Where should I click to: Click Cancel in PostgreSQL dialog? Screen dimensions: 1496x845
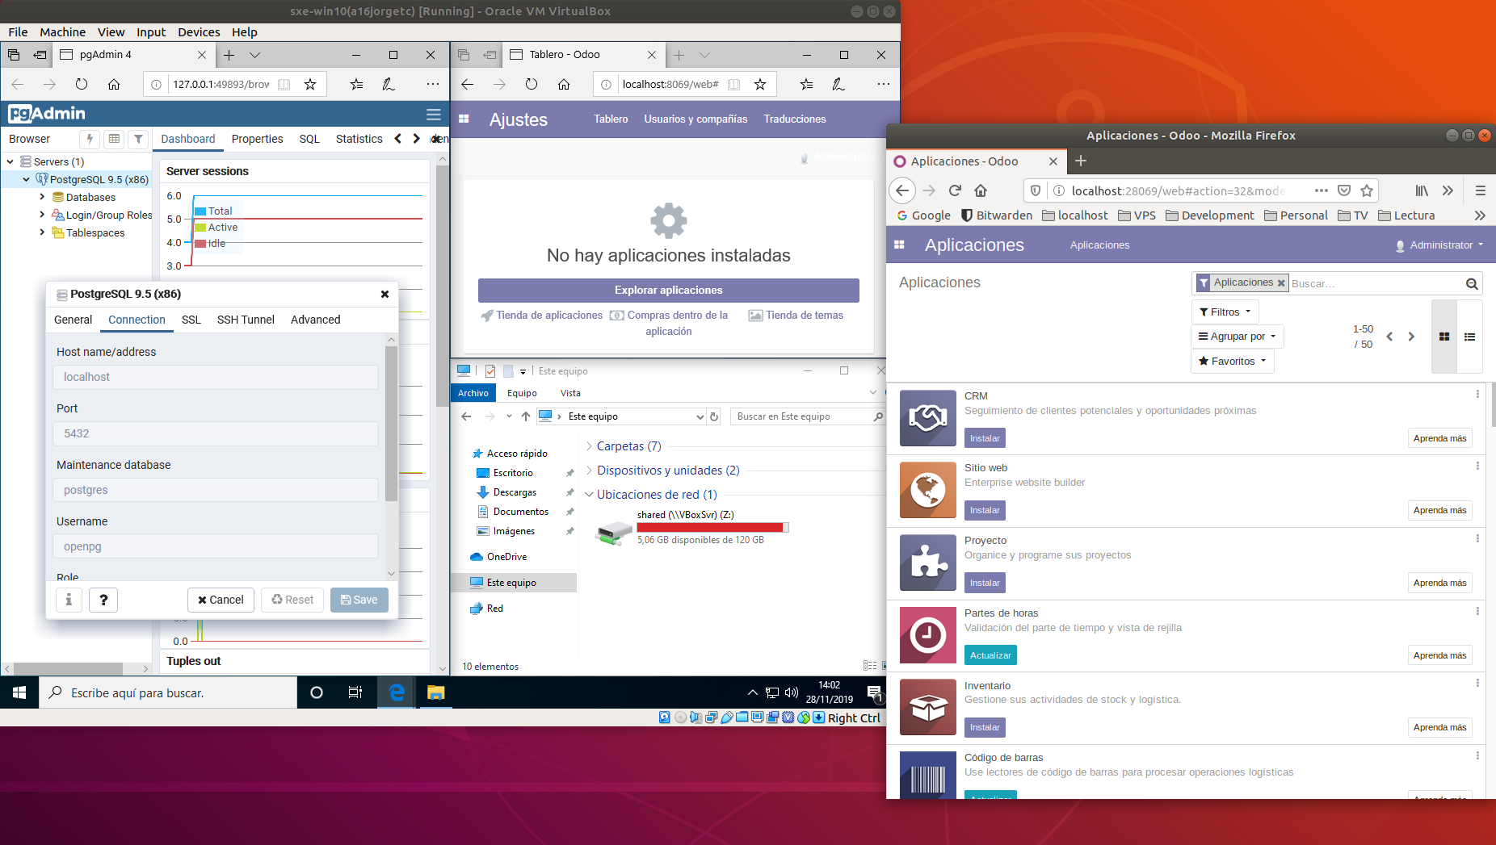tap(221, 600)
